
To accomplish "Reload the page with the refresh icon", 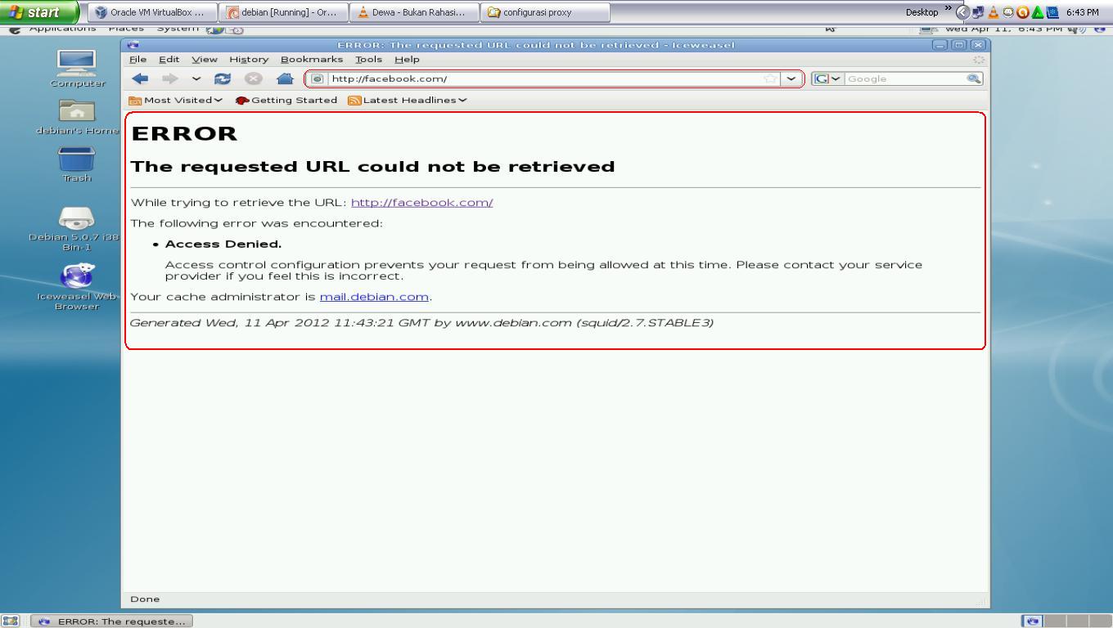I will 222,78.
